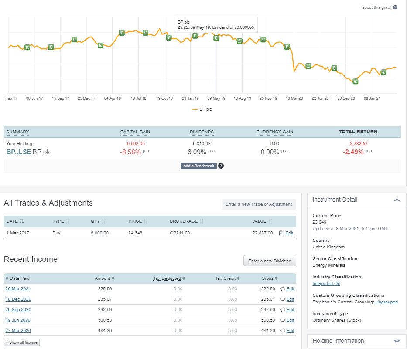The image size is (407, 349).
Task: Sort trades using the VALUE arrows
Action: click(270, 221)
